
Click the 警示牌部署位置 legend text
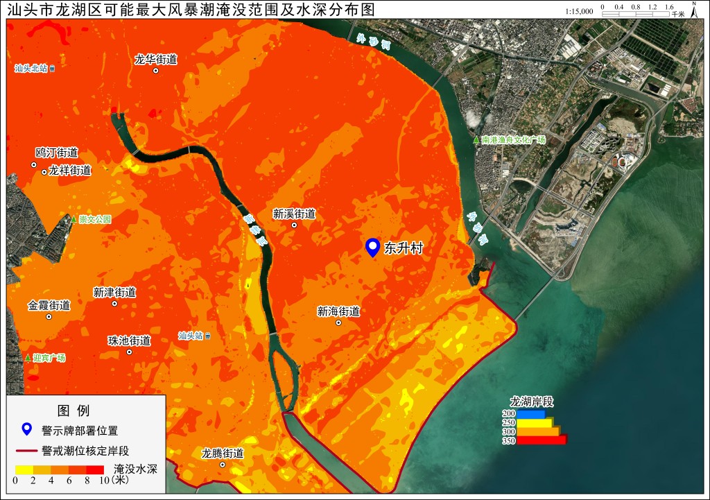[80, 430]
